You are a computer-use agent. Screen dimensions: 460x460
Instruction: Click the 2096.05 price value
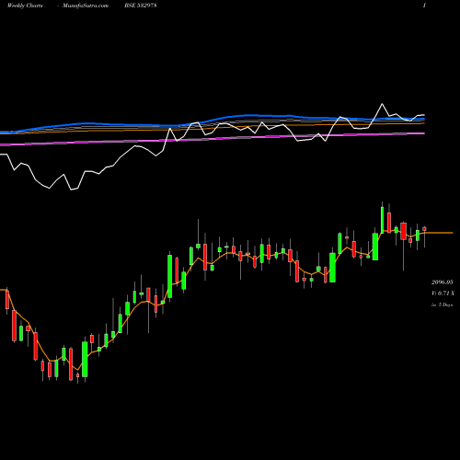(x=443, y=282)
